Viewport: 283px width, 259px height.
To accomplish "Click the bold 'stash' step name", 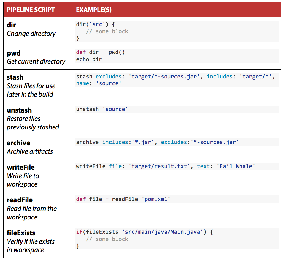I will tap(15, 77).
